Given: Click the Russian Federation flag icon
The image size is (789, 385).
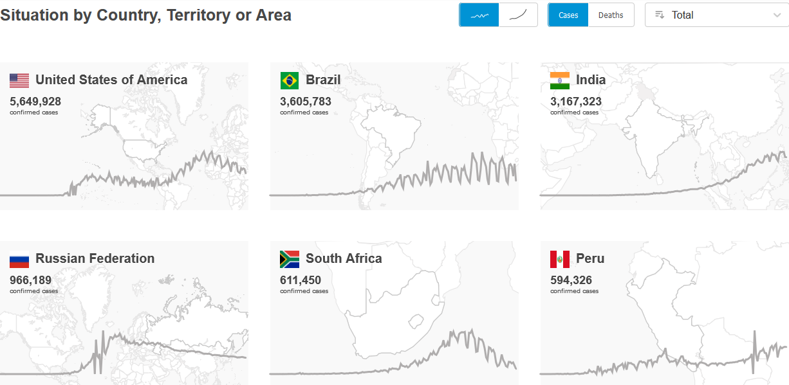Looking at the screenshot, I should click(19, 259).
